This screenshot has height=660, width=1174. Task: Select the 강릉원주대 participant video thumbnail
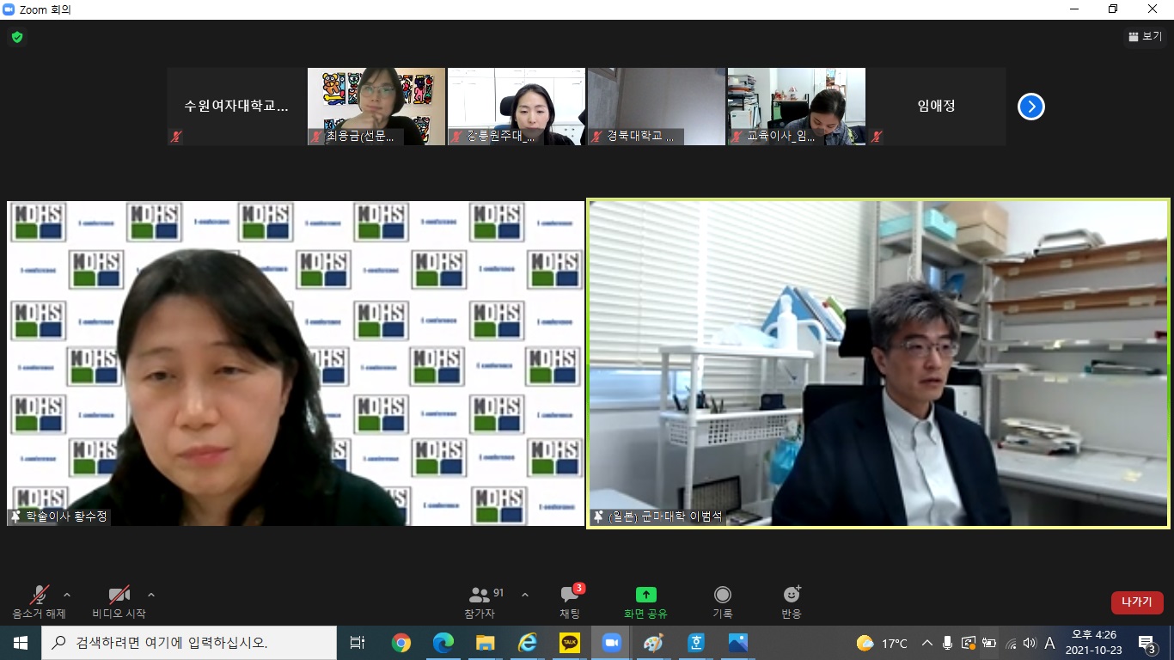point(517,107)
